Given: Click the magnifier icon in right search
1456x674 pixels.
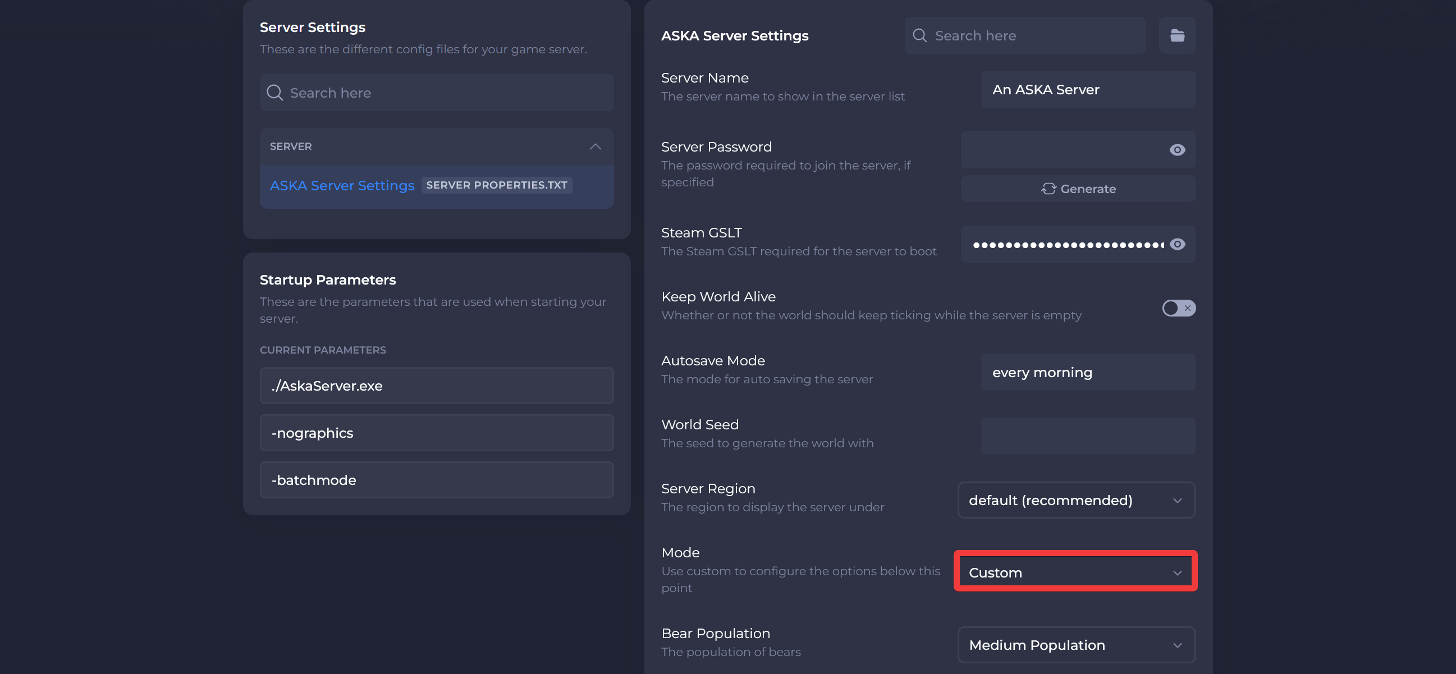Looking at the screenshot, I should (x=919, y=35).
